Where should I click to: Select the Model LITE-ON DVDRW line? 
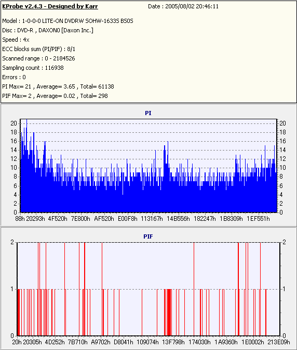pos(67,21)
